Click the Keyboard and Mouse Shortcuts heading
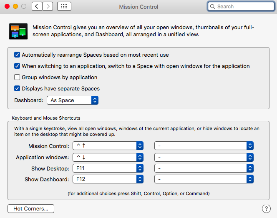Image resolution: width=277 pixels, height=218 pixels. [x=46, y=118]
